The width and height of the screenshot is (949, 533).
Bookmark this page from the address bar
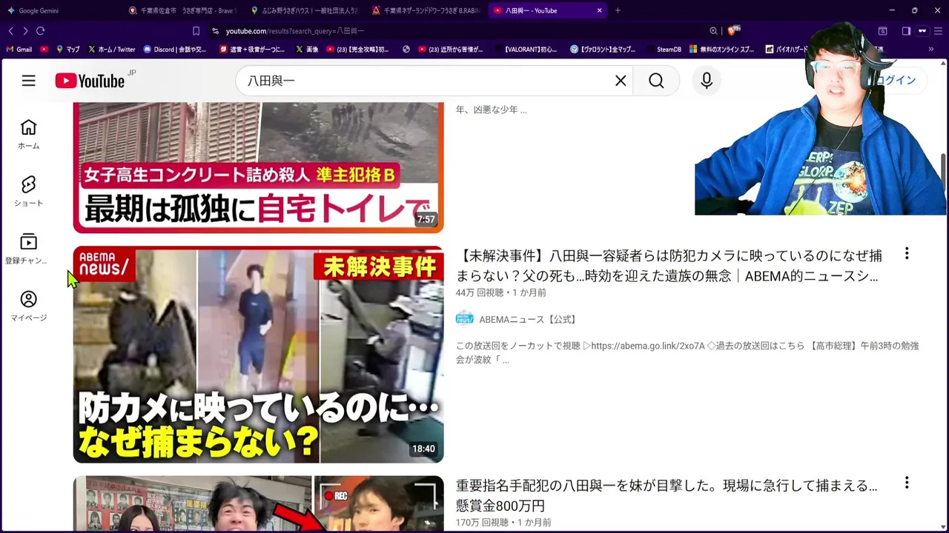click(196, 30)
